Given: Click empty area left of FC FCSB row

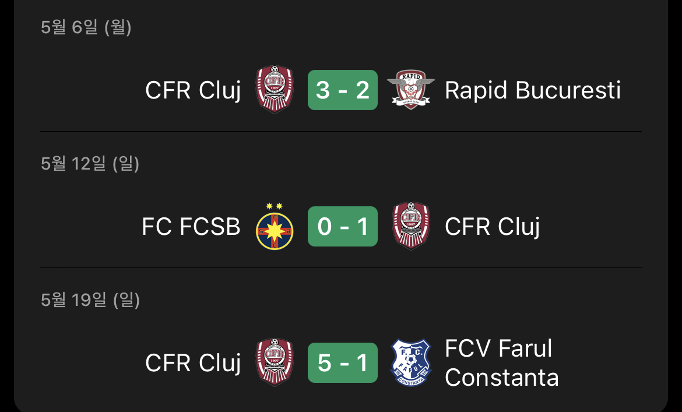Looking at the screenshot, I should click(x=89, y=227).
